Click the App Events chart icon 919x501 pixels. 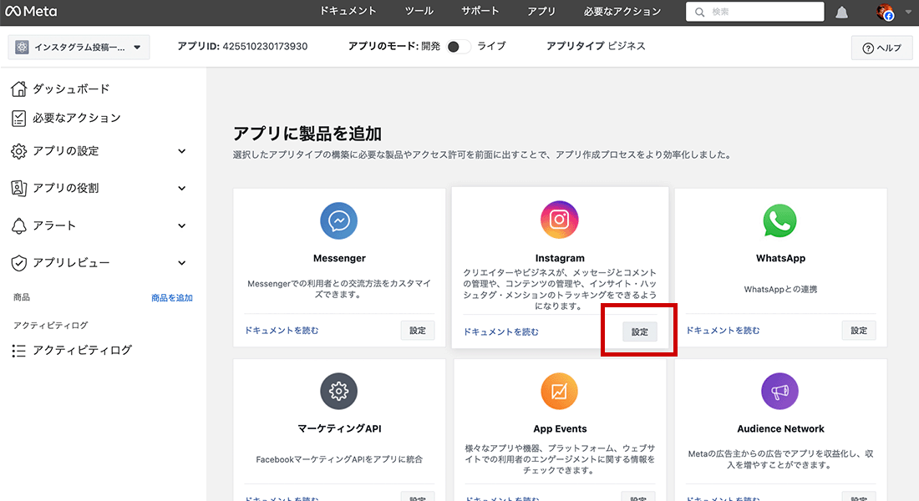point(559,391)
